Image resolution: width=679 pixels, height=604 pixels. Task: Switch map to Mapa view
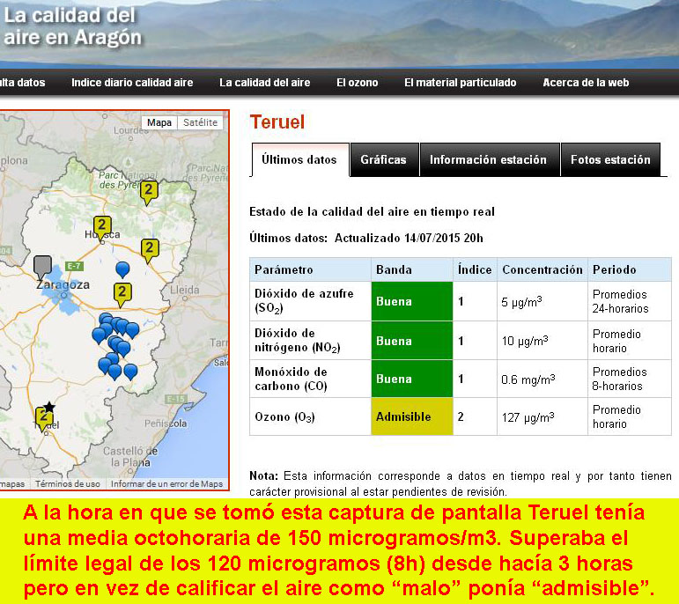[159, 122]
